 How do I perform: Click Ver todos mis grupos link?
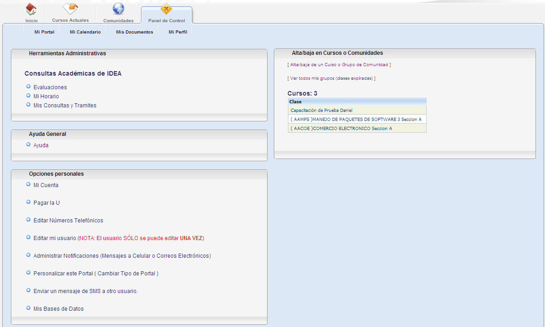point(331,78)
